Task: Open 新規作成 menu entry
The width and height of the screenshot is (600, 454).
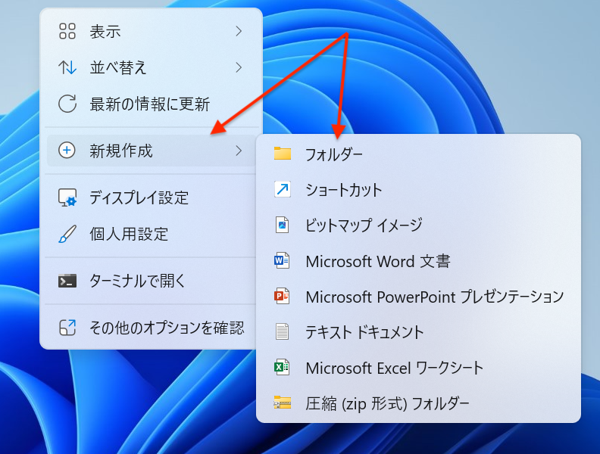Action: [x=152, y=151]
